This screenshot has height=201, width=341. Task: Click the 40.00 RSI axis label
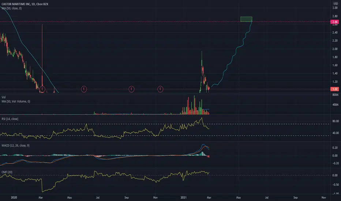[336, 133]
